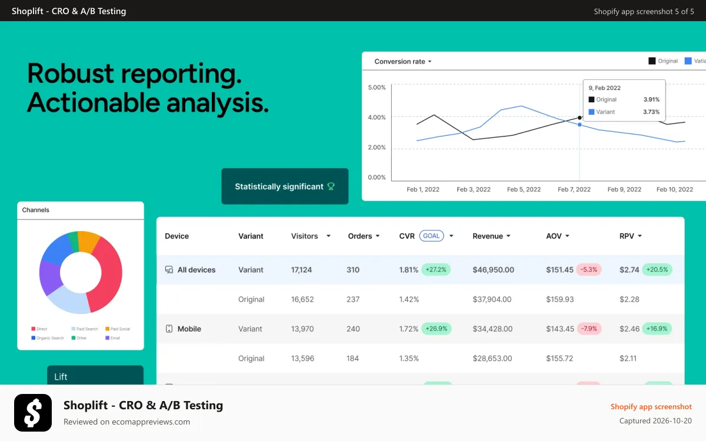Screen dimensions: 706x441
Task: Click Reviewed on ecomappreviews.com text
Action: click(x=126, y=422)
